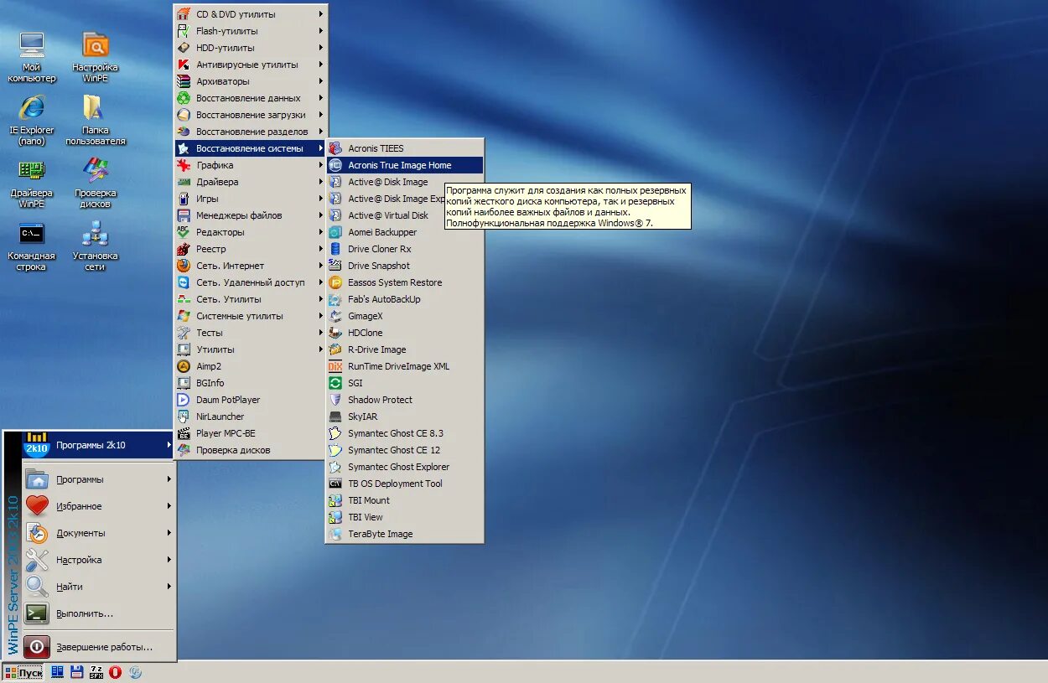The width and height of the screenshot is (1048, 683).
Task: Click the 7z SFX taskbar icon
Action: pyautogui.click(x=96, y=672)
